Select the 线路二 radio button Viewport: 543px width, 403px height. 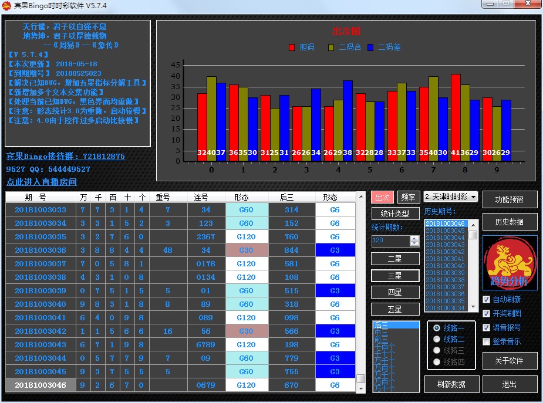[437, 339]
